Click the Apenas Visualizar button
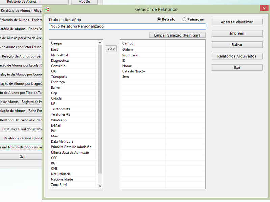This screenshot has height=202, width=270. coord(237,22)
